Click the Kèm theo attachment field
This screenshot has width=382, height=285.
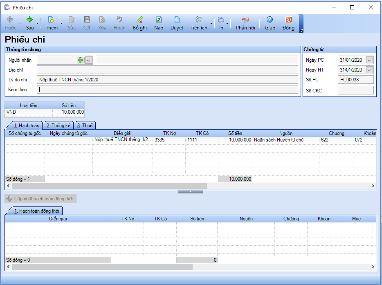[167, 90]
